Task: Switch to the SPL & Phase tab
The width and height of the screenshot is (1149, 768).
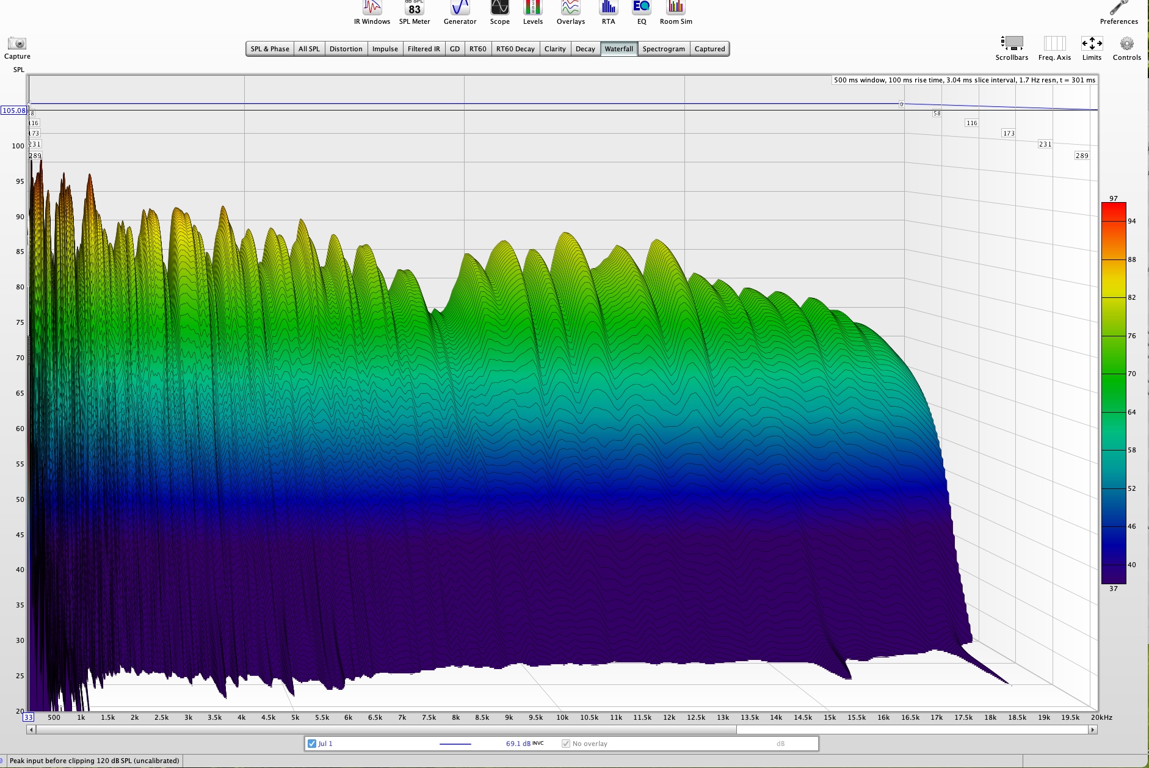Action: pyautogui.click(x=270, y=49)
